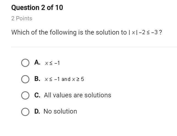177x136 pixels.
Task: Mark the No solution radio button
Action: (25, 112)
